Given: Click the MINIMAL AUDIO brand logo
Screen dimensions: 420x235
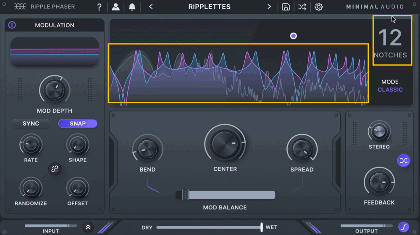Looking at the screenshot, I should (x=375, y=7).
